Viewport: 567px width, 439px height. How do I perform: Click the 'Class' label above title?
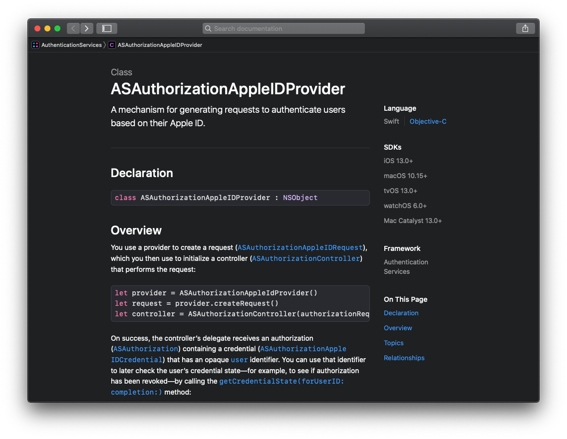[x=121, y=72]
